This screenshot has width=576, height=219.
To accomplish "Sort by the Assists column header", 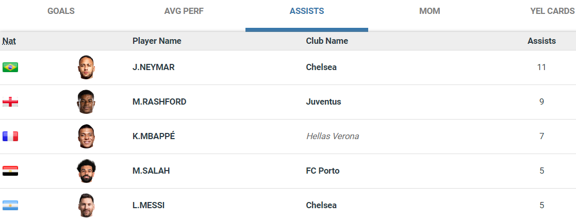I will click(541, 41).
